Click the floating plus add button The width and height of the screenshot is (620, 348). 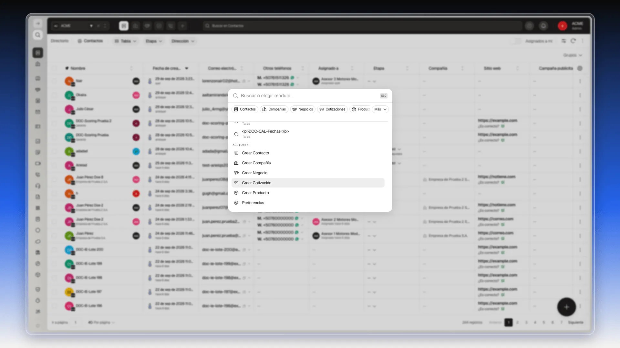[566, 307]
